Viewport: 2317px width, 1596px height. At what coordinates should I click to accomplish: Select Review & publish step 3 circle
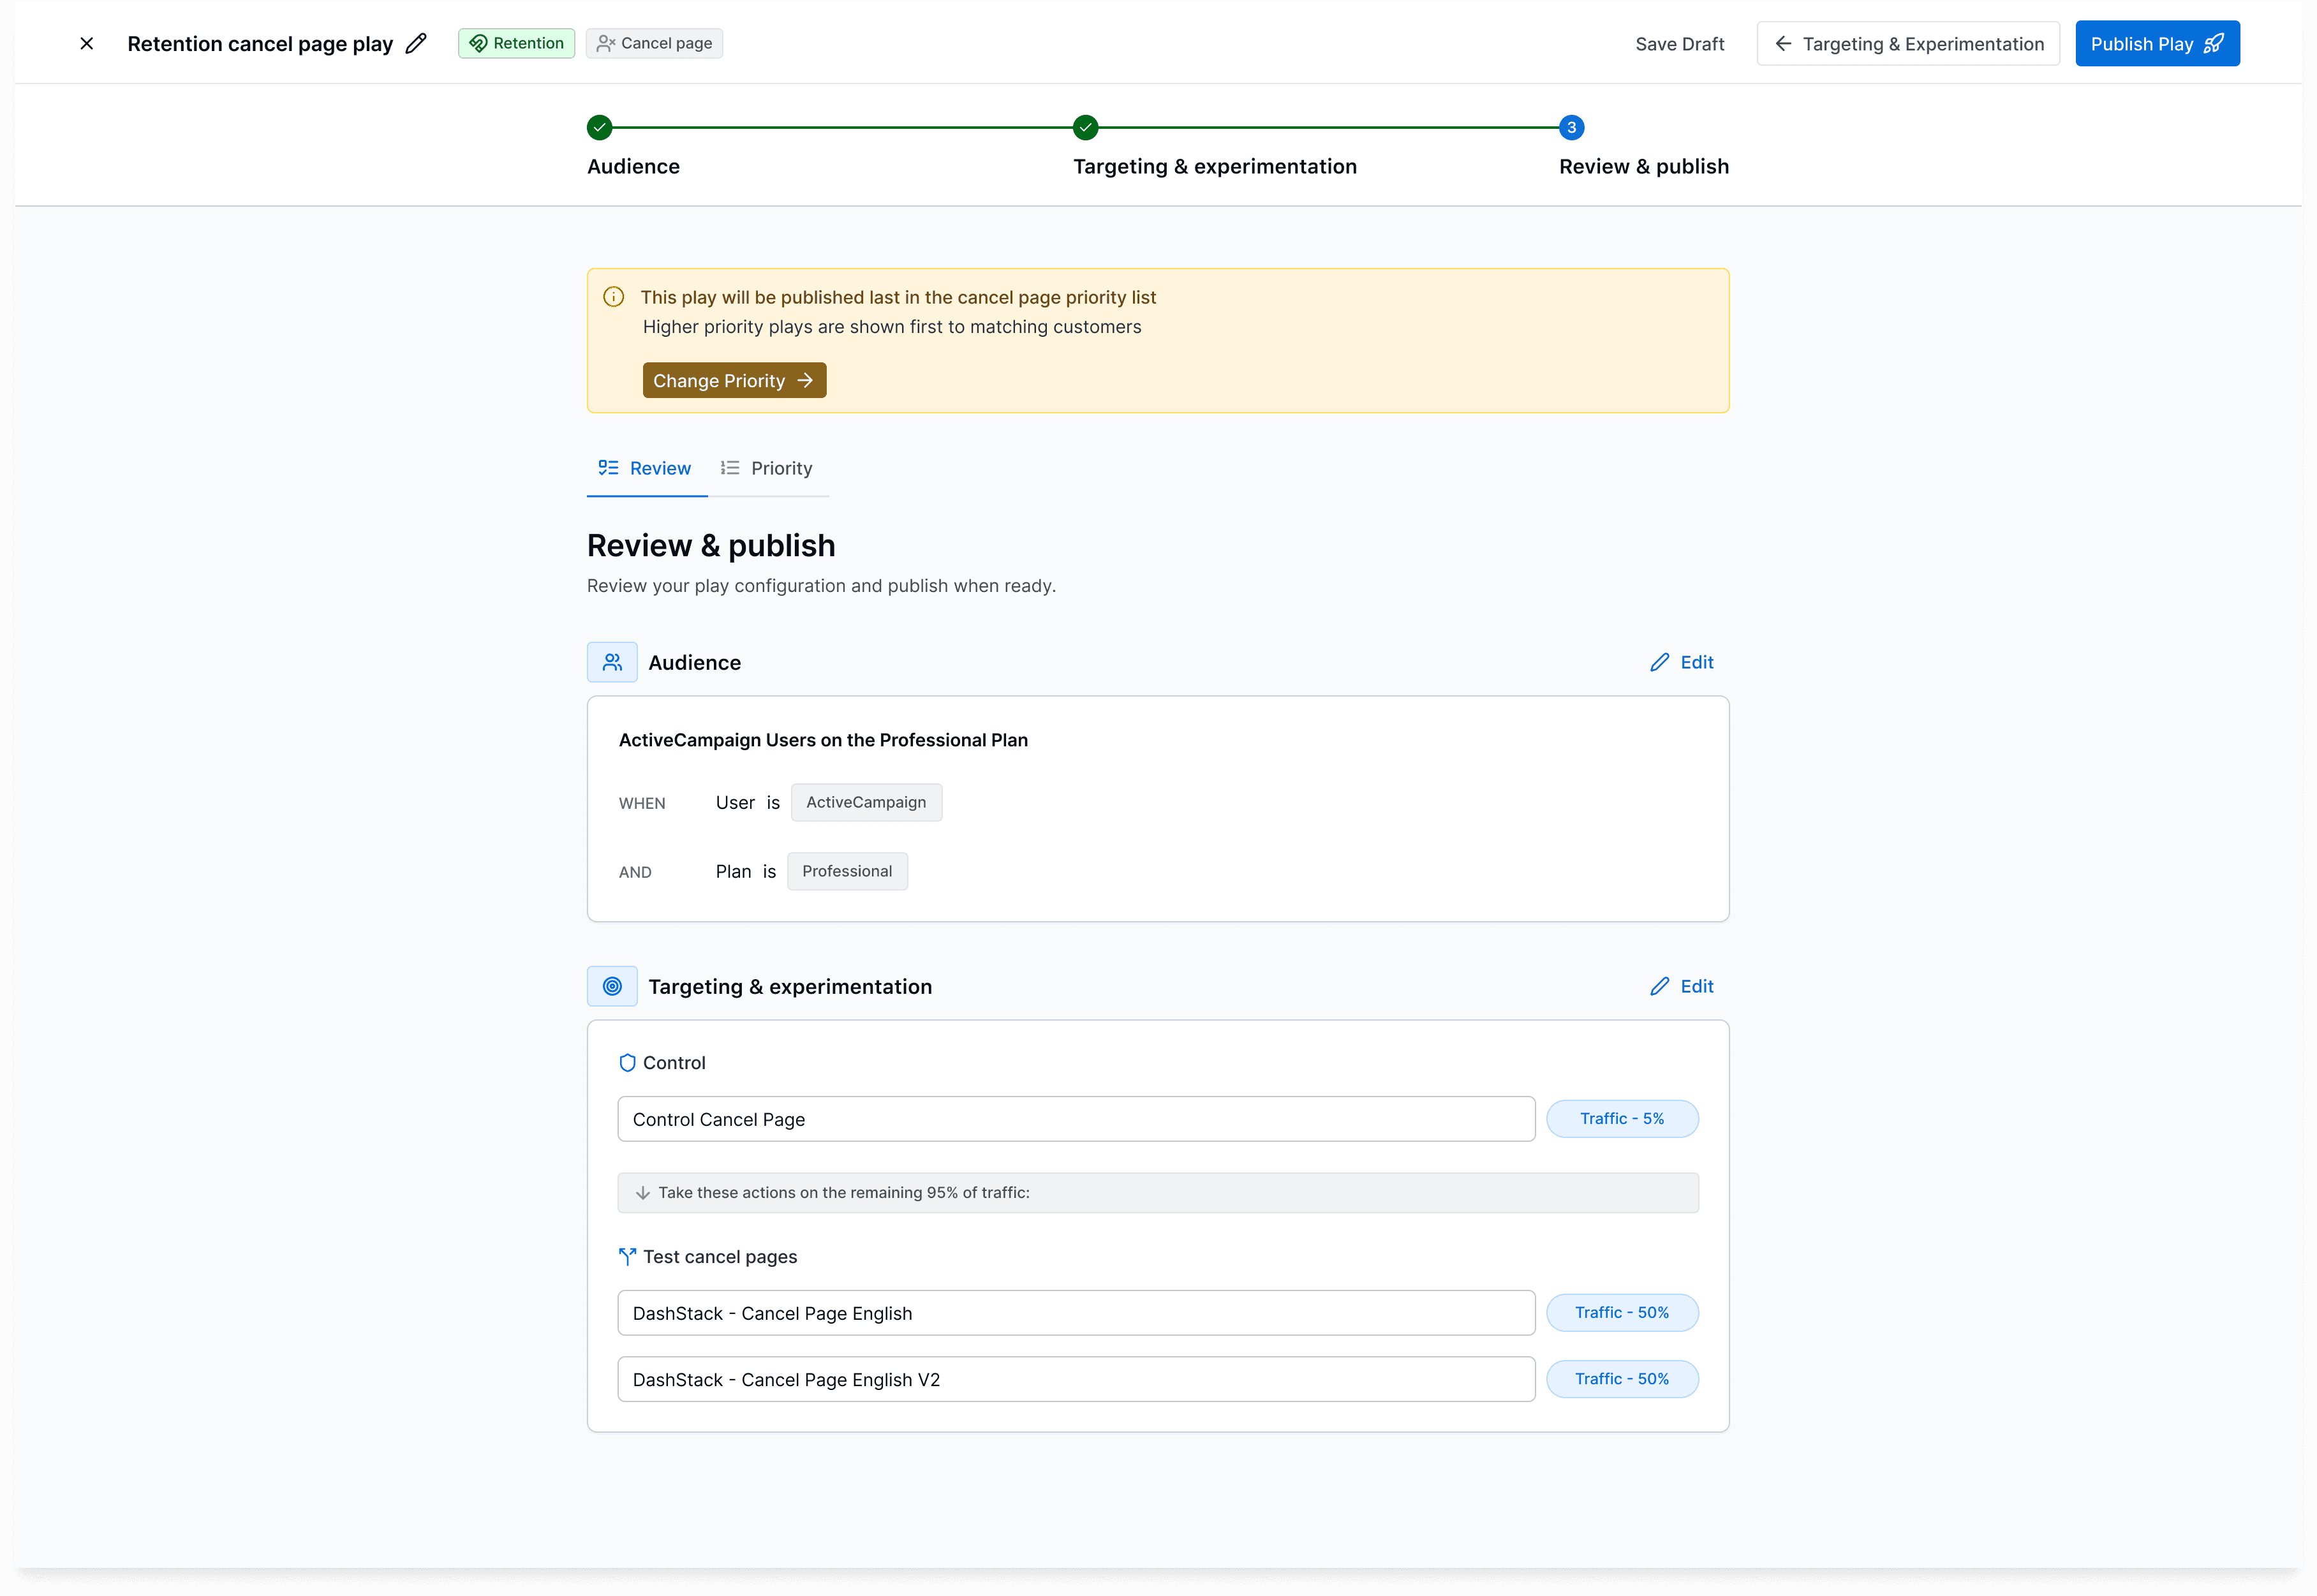[x=1571, y=128]
